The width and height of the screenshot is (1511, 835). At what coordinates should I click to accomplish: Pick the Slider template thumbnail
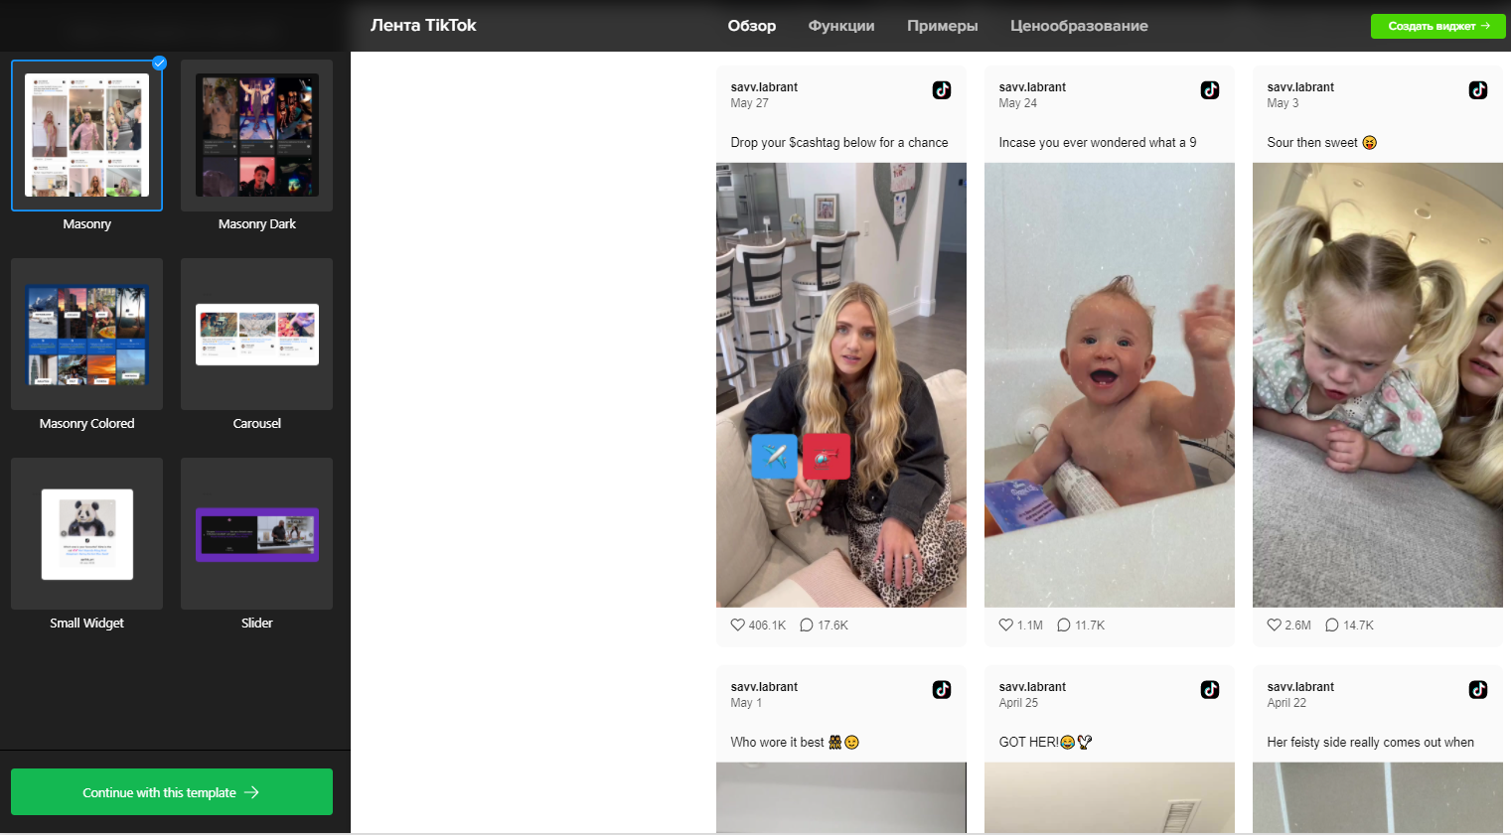coord(256,533)
